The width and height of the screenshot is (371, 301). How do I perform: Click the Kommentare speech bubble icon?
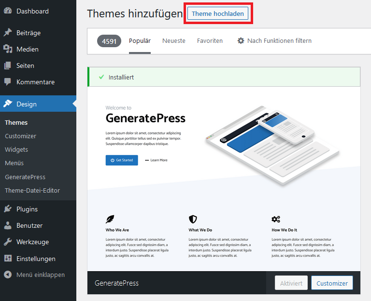click(x=8, y=82)
